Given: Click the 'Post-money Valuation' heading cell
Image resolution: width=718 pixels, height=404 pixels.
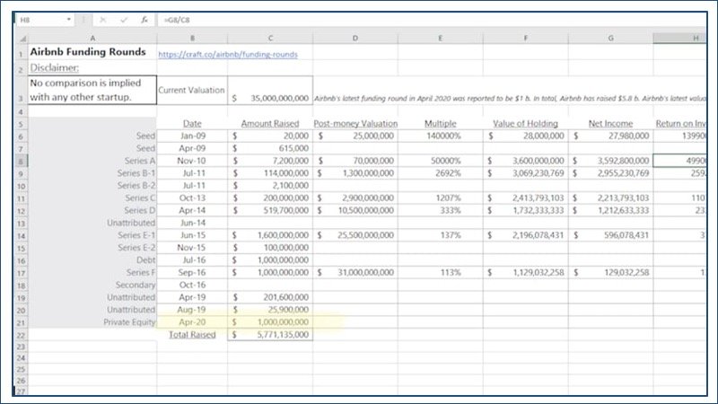Looking at the screenshot, I should pyautogui.click(x=355, y=123).
